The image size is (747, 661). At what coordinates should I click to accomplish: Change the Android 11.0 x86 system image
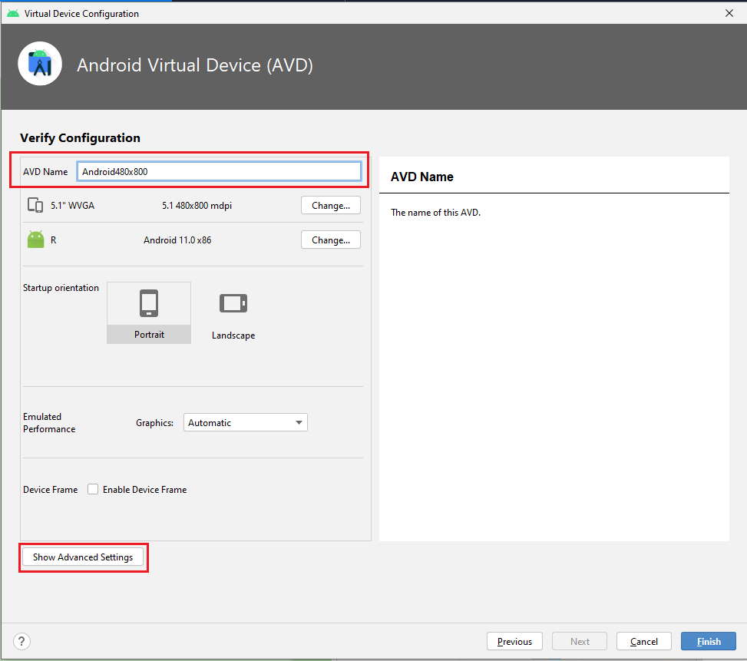[331, 240]
